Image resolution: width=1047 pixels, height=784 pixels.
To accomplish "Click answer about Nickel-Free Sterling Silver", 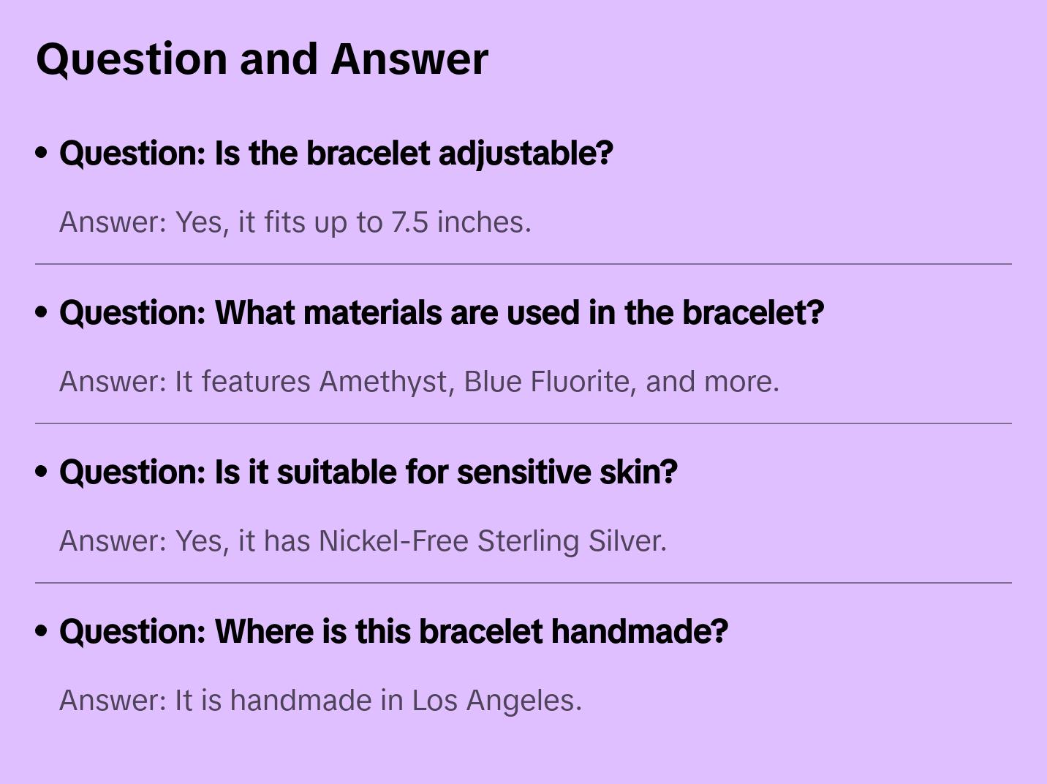I will point(363,541).
